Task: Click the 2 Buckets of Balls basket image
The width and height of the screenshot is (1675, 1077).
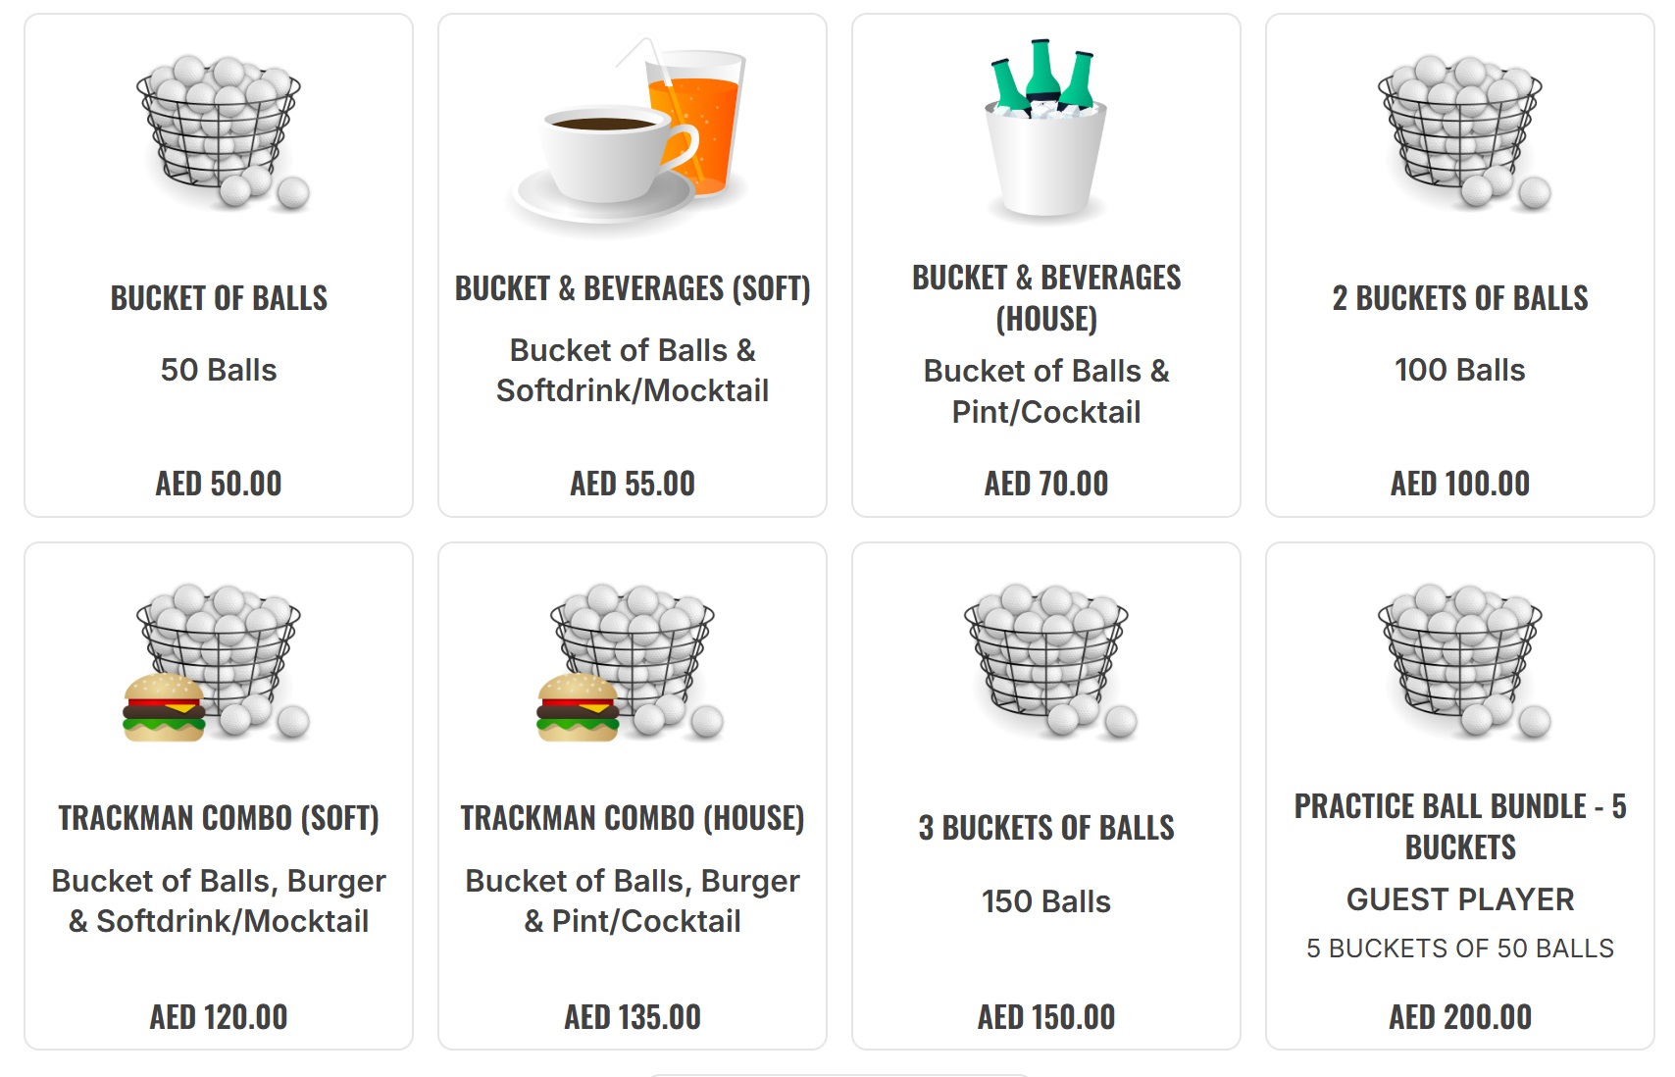Action: 1460,130
